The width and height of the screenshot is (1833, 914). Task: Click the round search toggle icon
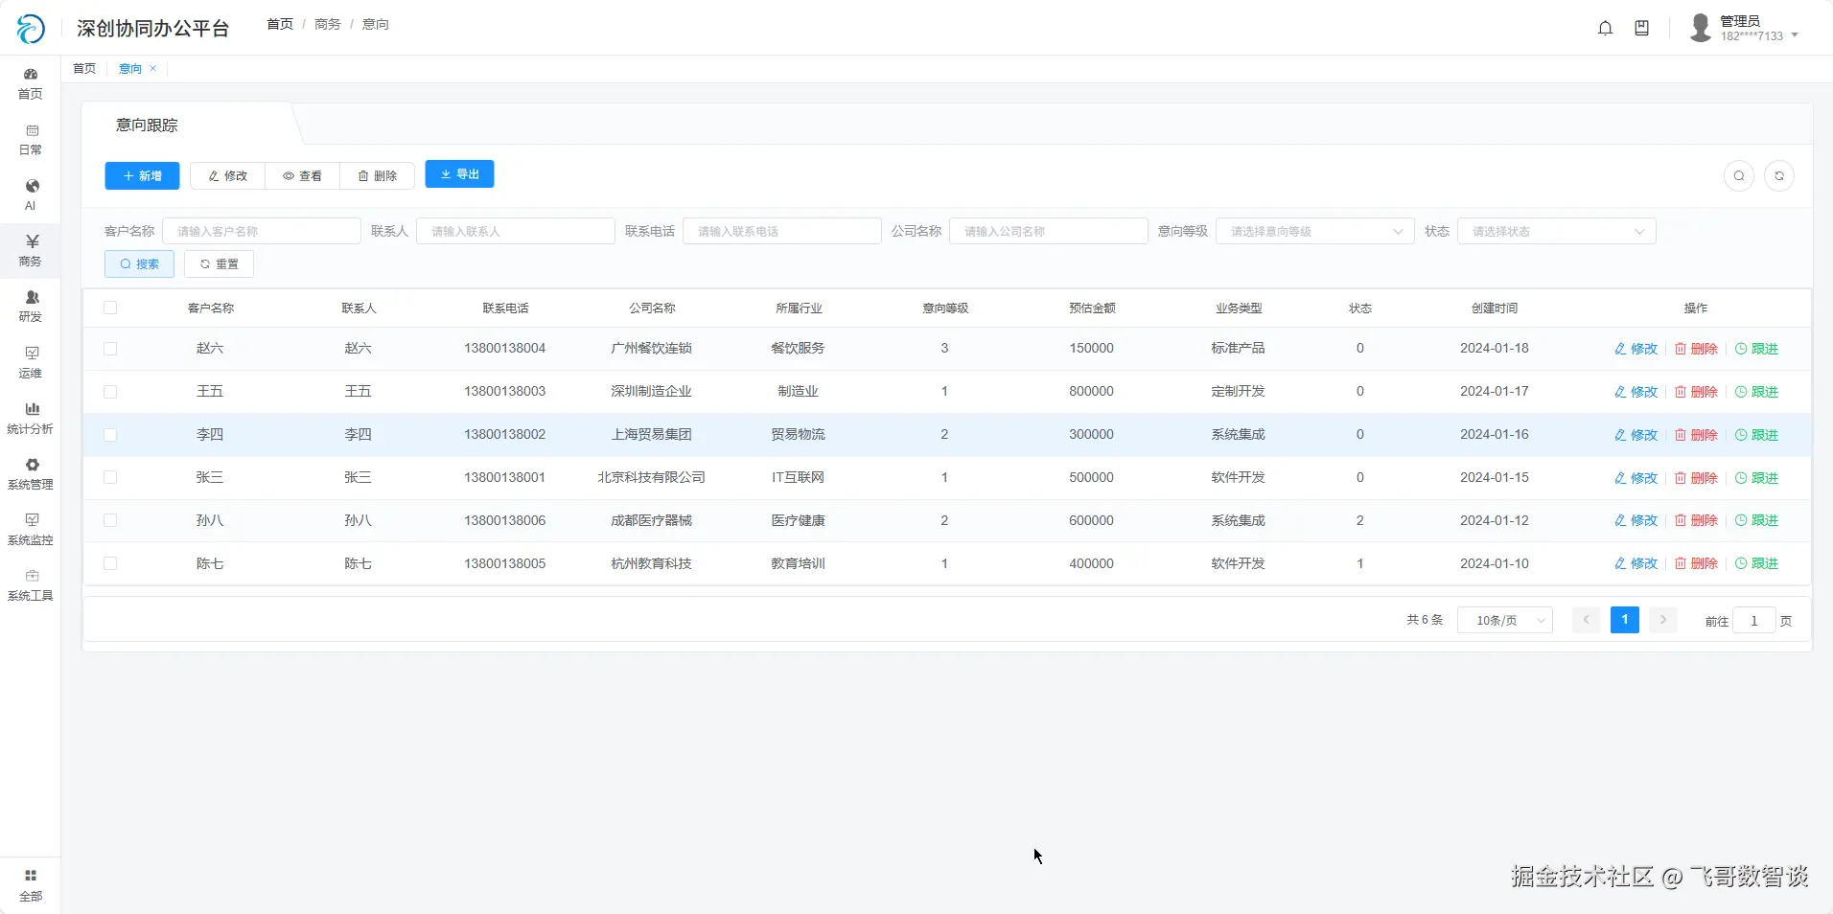[1739, 176]
